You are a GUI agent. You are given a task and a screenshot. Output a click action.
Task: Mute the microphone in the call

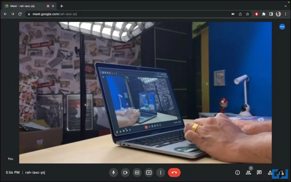[x=113, y=172]
